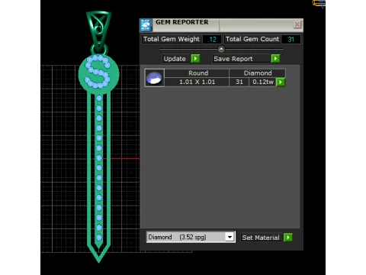The image size is (366, 275).
Task: Click the 1.01 X 1.01 size cell
Action: (x=197, y=82)
